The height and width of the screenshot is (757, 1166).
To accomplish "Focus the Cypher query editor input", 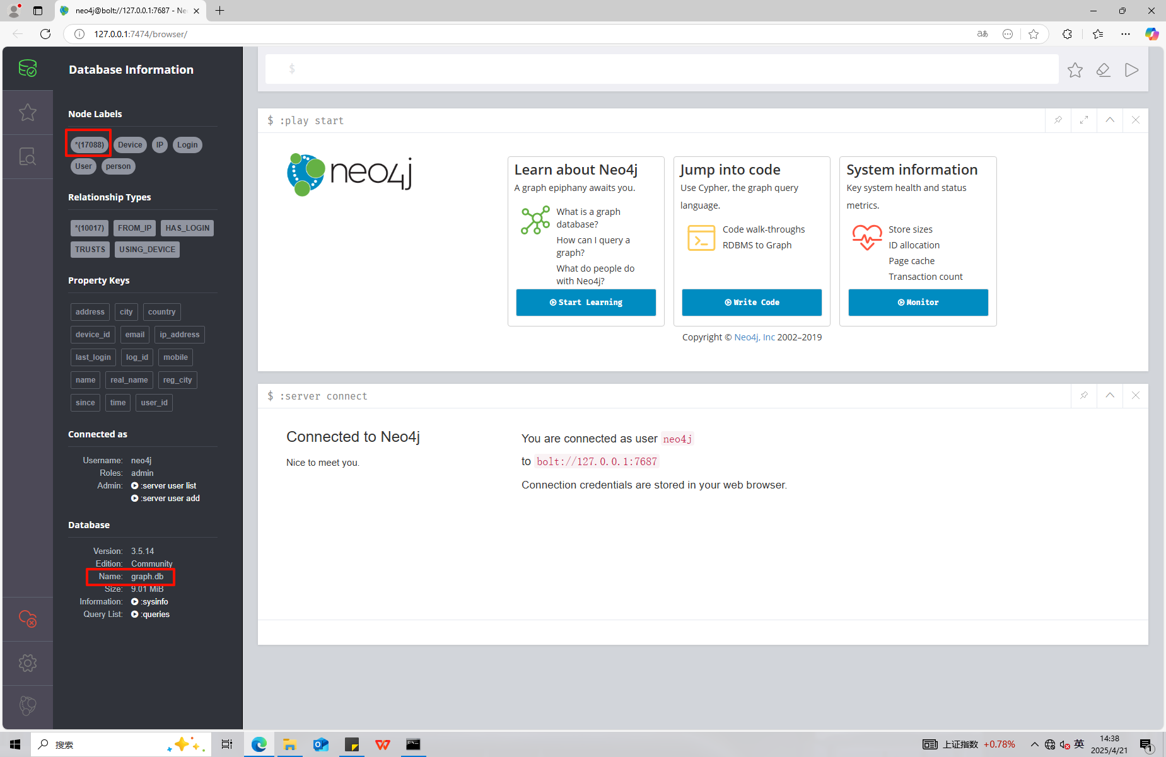I will coord(662,69).
